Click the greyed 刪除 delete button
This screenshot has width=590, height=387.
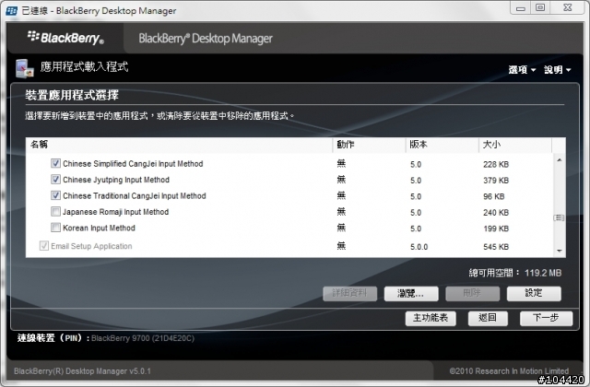click(472, 293)
